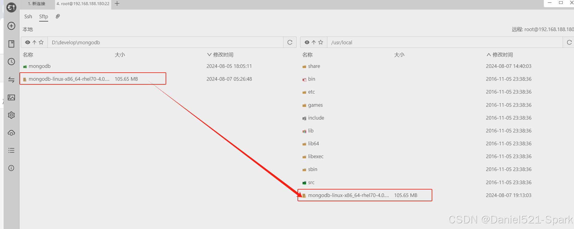Open the electerm logo menu

tap(11, 7)
